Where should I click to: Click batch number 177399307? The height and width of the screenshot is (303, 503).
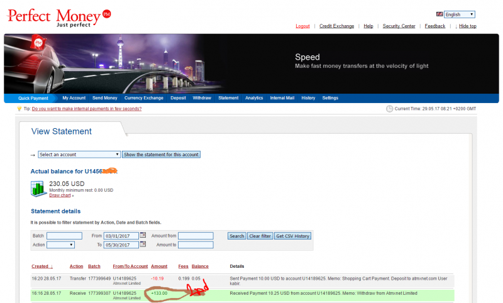tap(99, 294)
